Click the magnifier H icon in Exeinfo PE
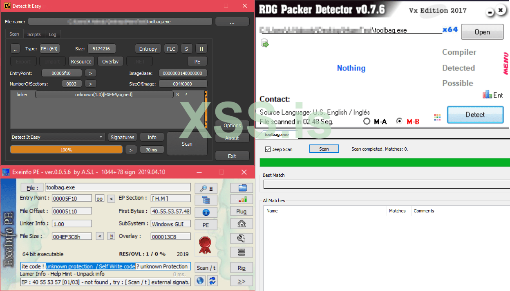Screen dimensions: 510x291 [x=206, y=188]
